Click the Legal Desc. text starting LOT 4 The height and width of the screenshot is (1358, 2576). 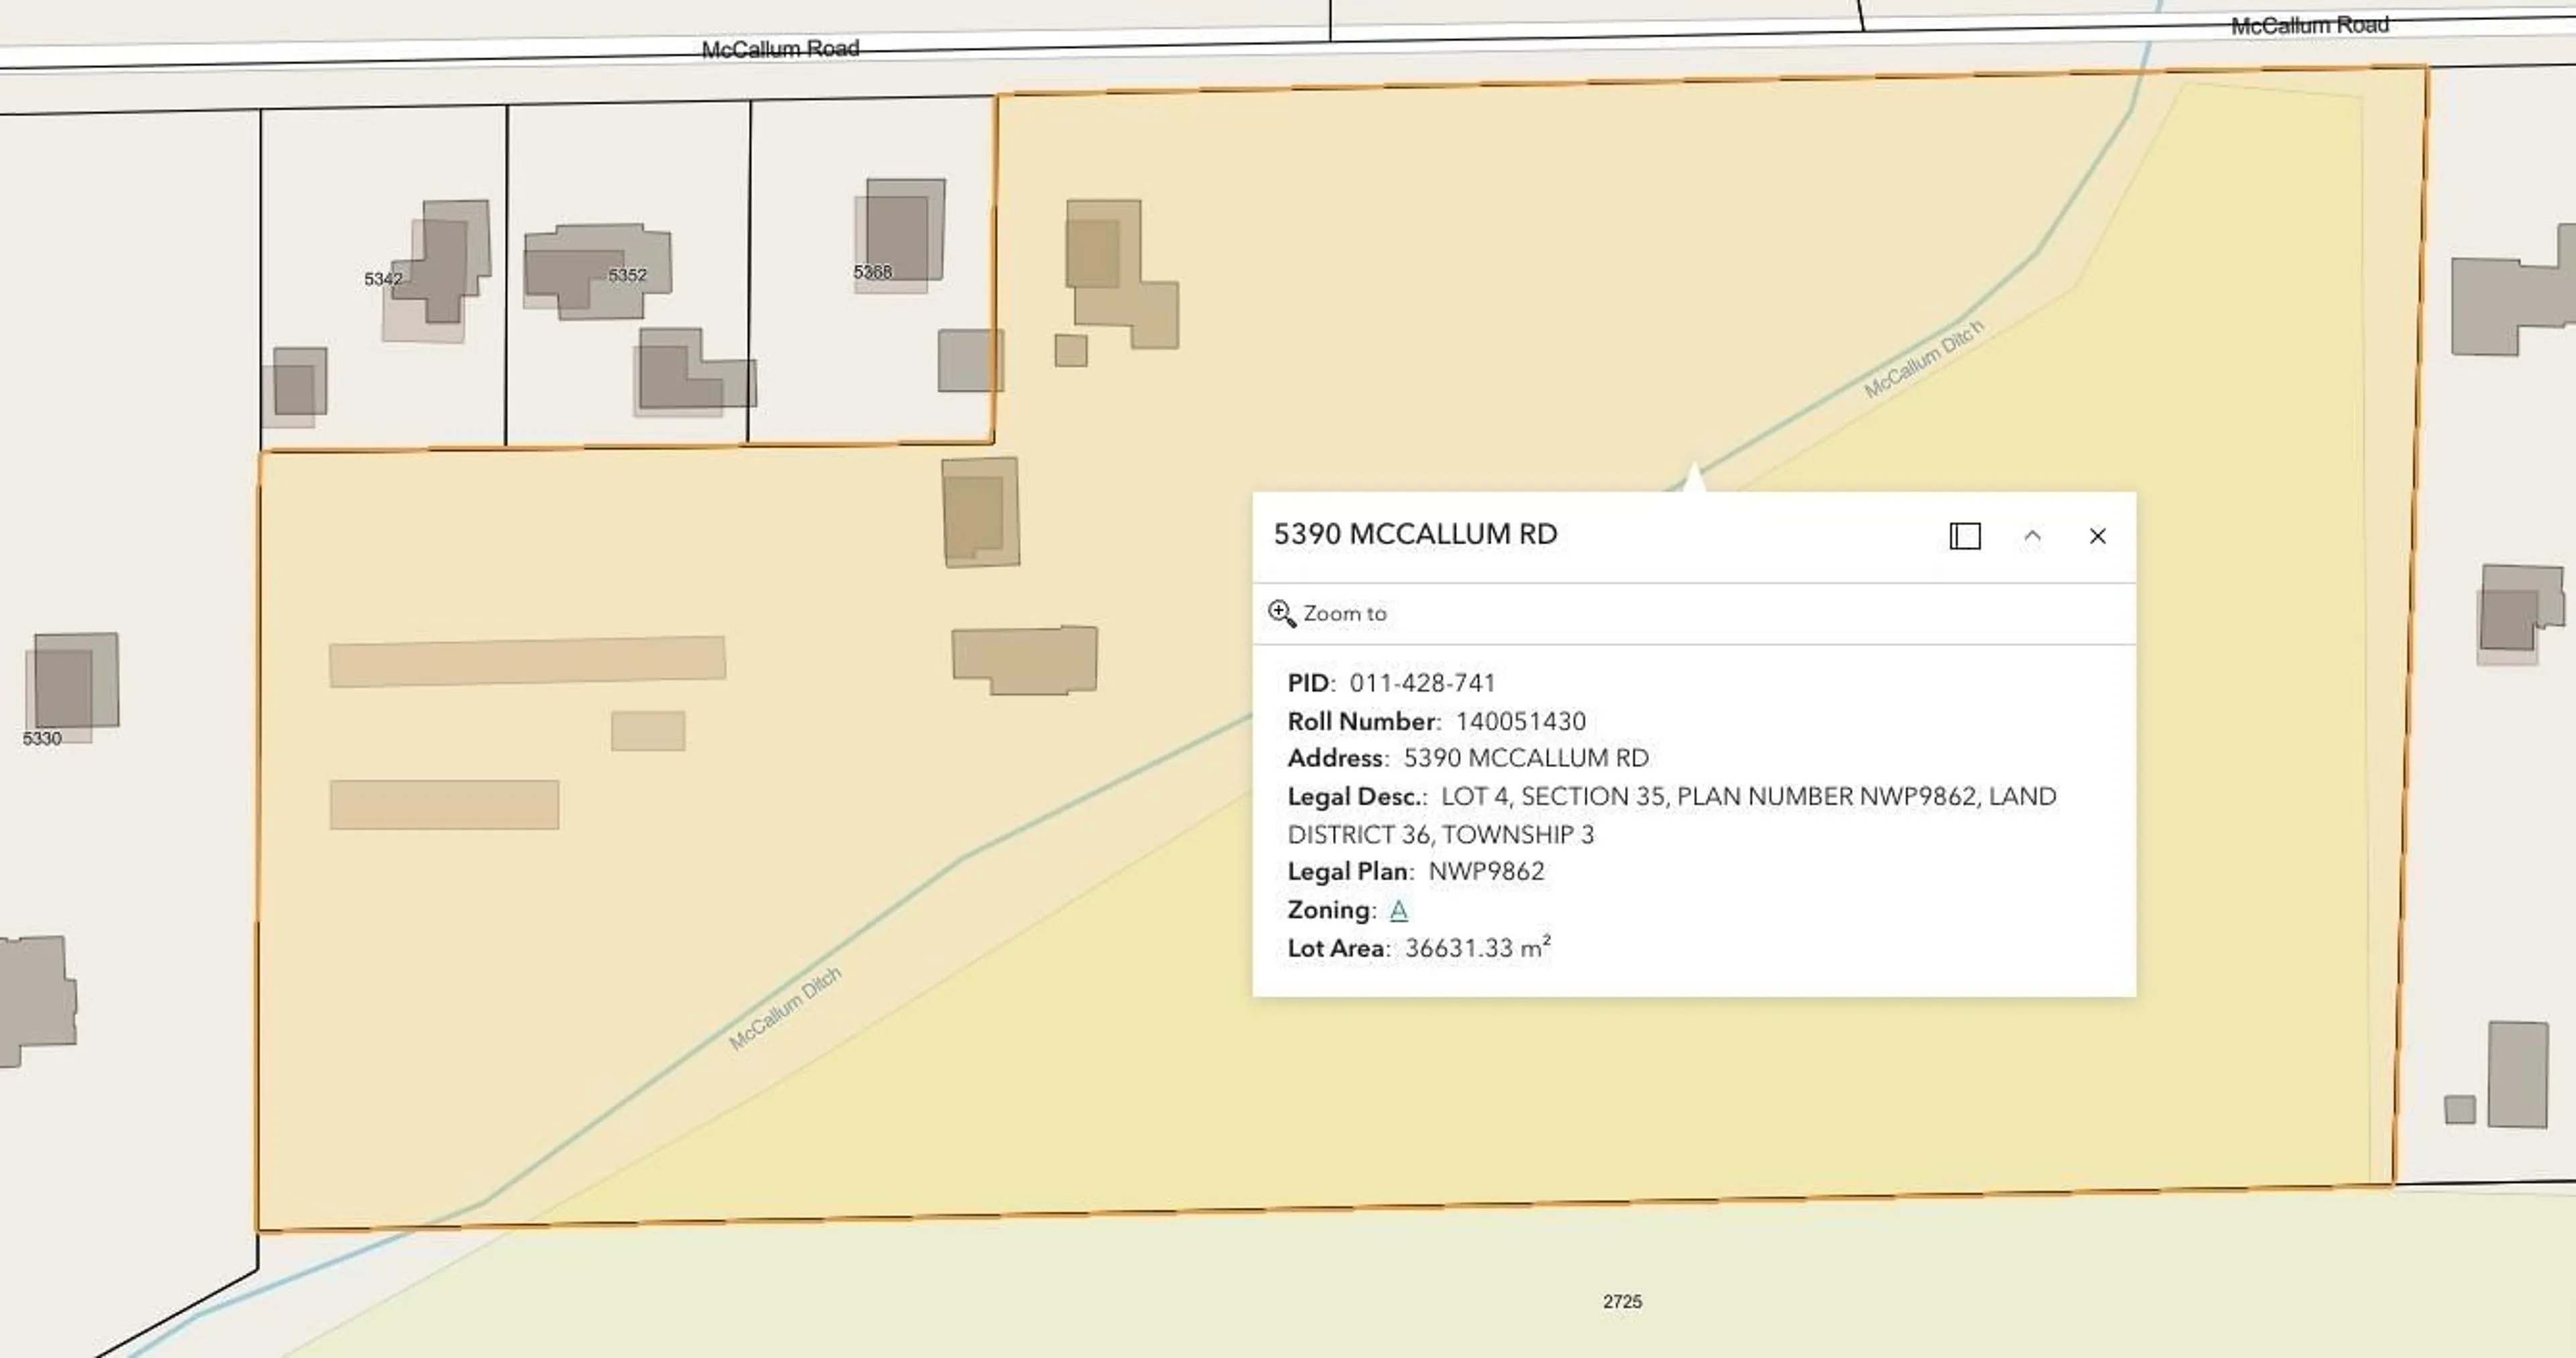tap(1671, 815)
